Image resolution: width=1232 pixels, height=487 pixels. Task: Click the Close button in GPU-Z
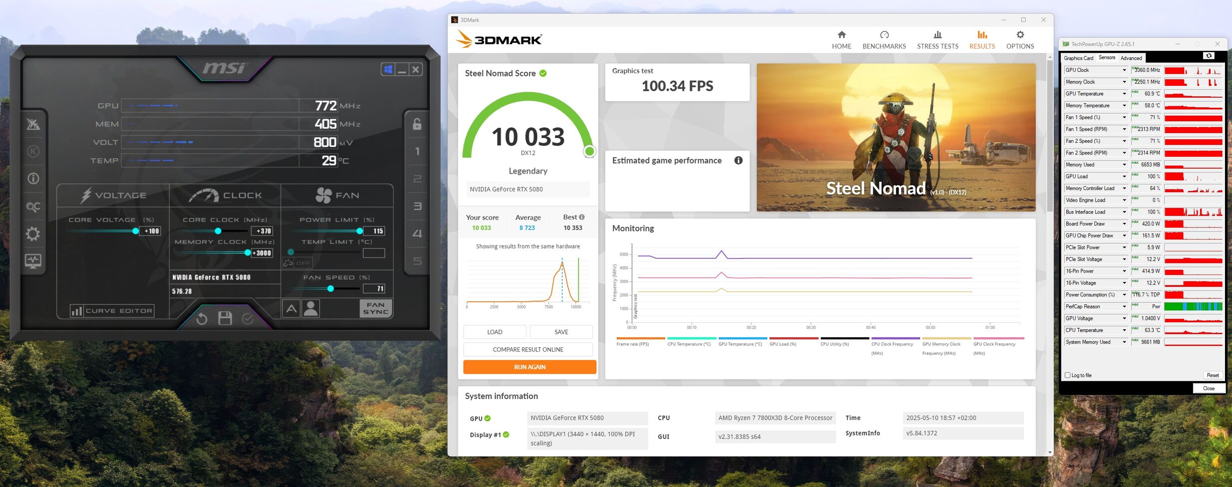[1209, 388]
